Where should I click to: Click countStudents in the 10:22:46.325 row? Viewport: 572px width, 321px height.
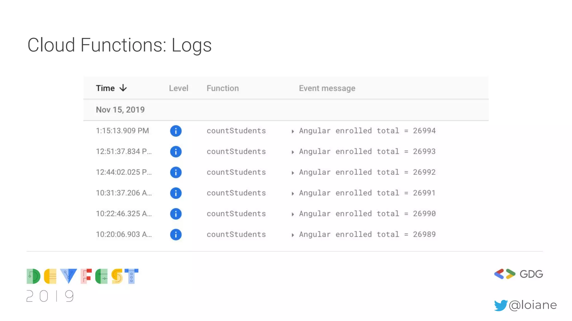[236, 214]
